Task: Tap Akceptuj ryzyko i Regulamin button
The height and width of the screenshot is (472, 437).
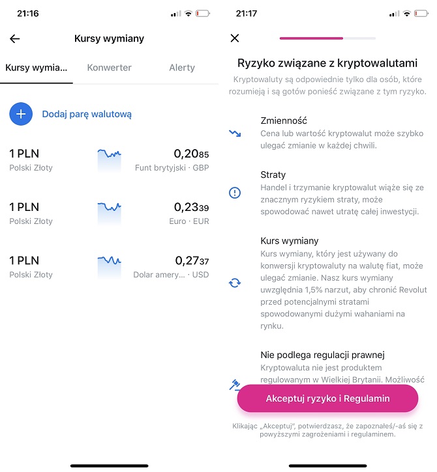Action: [x=327, y=398]
